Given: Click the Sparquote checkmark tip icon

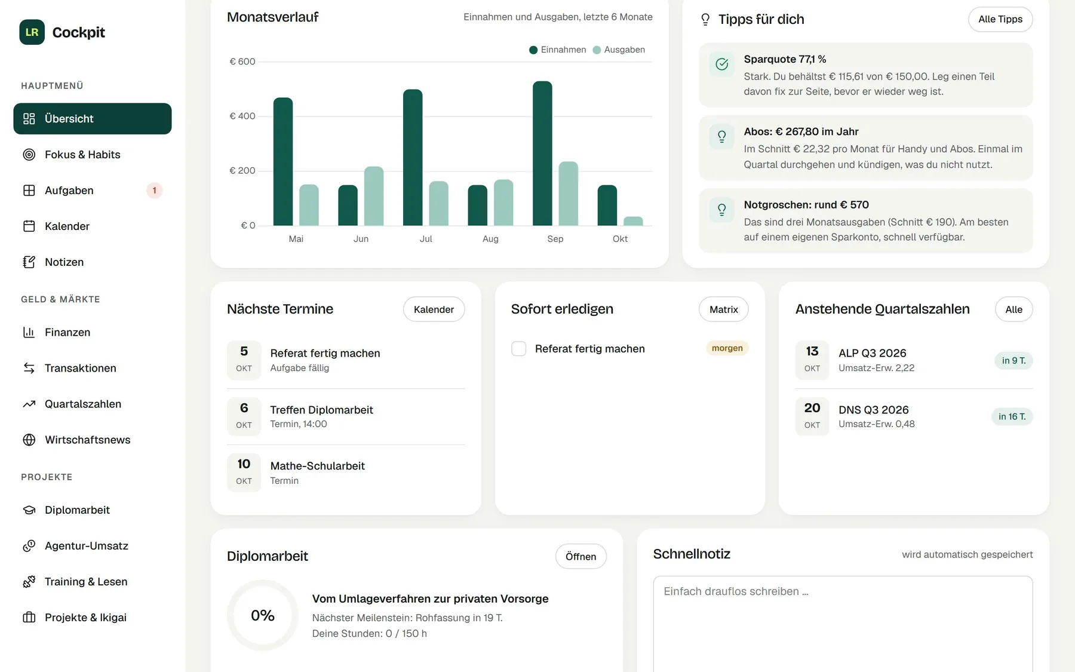Looking at the screenshot, I should (x=722, y=64).
